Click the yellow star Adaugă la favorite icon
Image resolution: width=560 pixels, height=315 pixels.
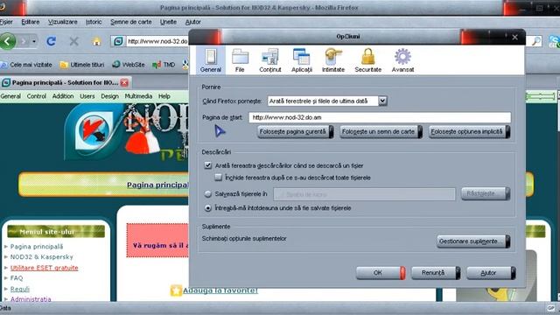point(176,290)
